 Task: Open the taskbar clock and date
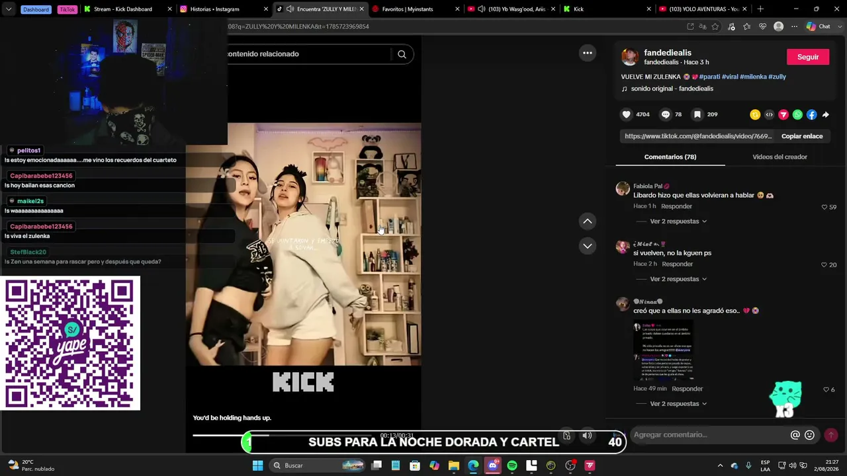point(826,466)
